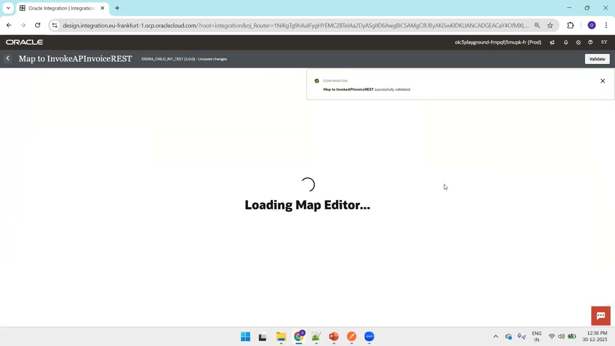The width and height of the screenshot is (615, 346).
Task: Click the Validate button
Action: pos(597,59)
